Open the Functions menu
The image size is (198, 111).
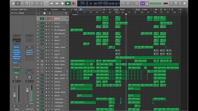pyautogui.click(x=55, y=10)
